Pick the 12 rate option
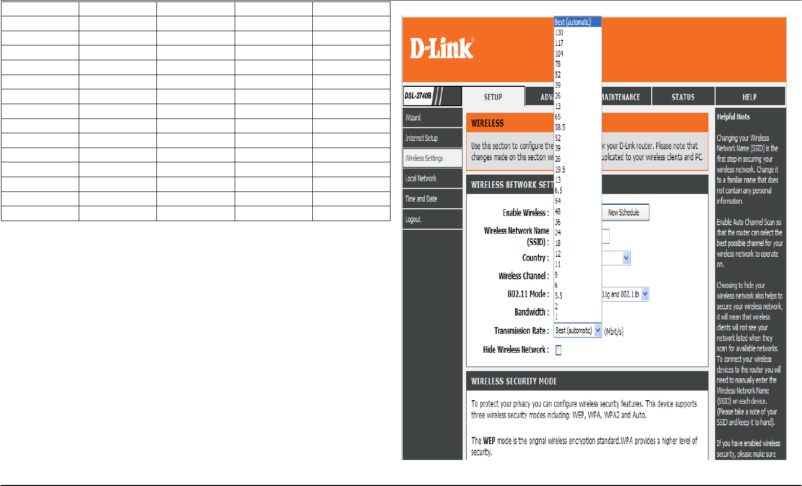The width and height of the screenshot is (802, 486). tap(578, 254)
